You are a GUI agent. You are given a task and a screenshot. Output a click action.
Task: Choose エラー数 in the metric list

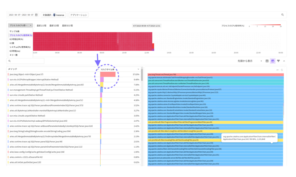click(x=14, y=55)
